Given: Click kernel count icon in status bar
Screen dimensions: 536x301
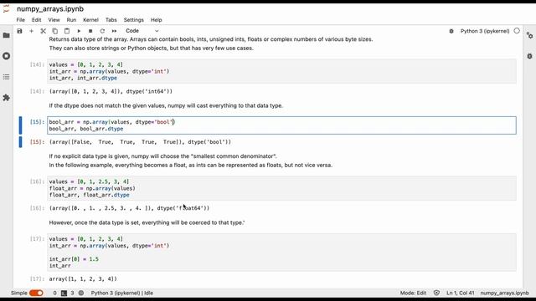Looking at the screenshot, I should pos(81,293).
